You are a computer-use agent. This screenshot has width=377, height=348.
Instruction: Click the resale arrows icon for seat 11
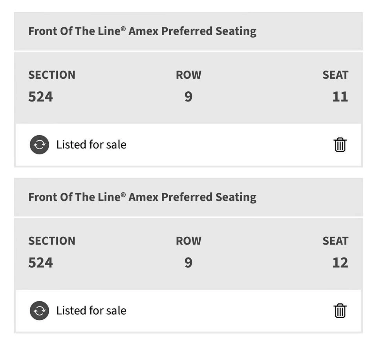[x=39, y=145]
